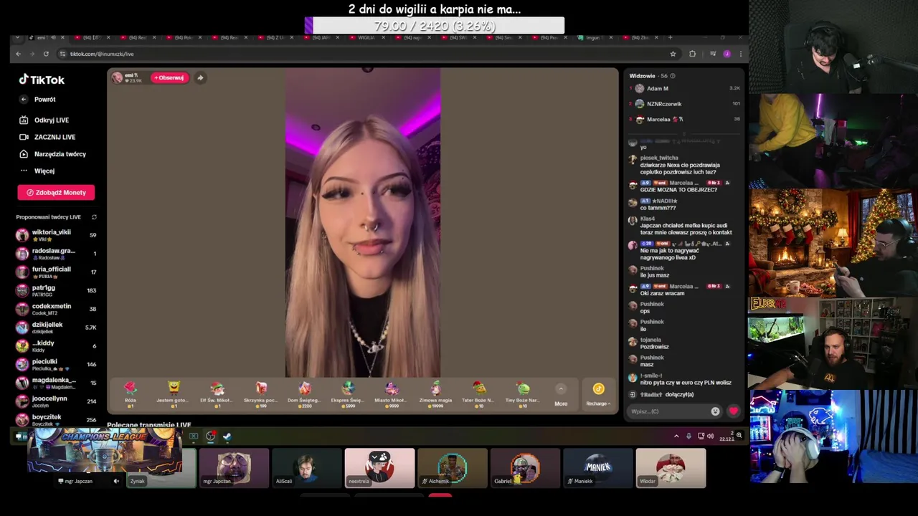Open wiktoria_vikii suggested live stream
The height and width of the screenshot is (516, 918).
click(56, 235)
